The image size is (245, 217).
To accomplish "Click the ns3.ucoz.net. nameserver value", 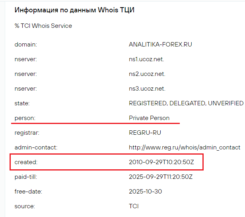I will (x=147, y=89).
